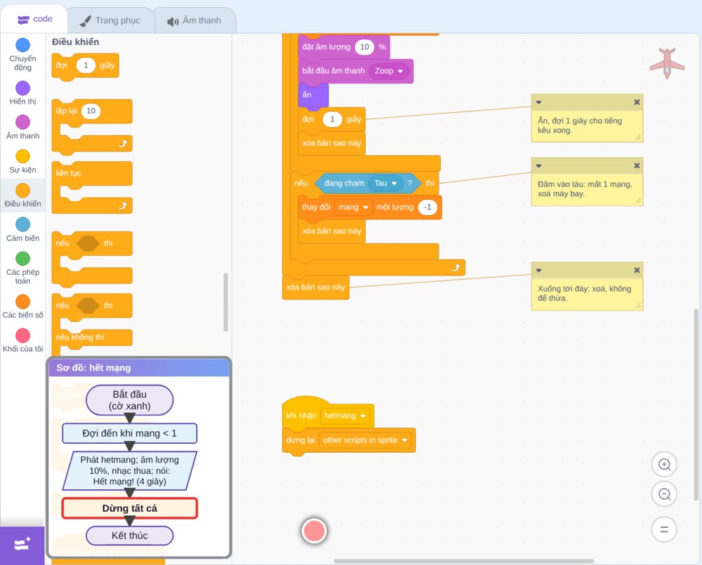Collapse the 'Xuống tới đây' comment
Viewport: 702px width, 565px height.
[x=538, y=271]
